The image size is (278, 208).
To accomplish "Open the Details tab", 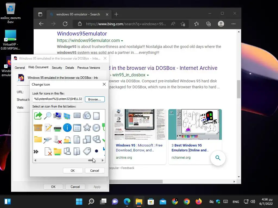I will tap(69, 68).
